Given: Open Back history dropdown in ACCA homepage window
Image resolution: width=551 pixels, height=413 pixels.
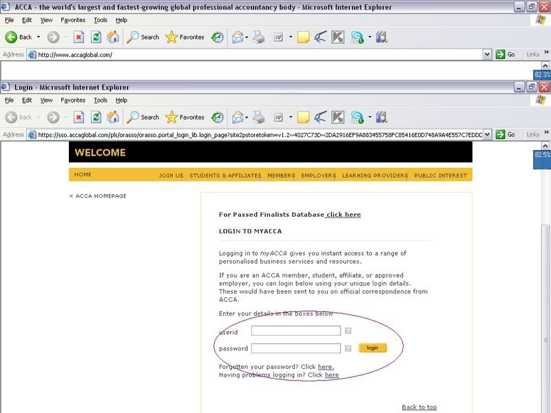Looking at the screenshot, I should click(x=39, y=37).
